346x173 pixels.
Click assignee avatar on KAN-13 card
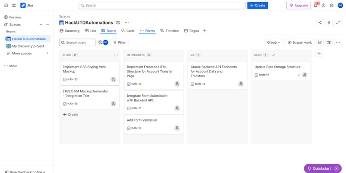click(x=113, y=79)
